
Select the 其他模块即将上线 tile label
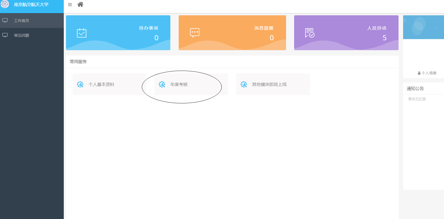point(269,85)
